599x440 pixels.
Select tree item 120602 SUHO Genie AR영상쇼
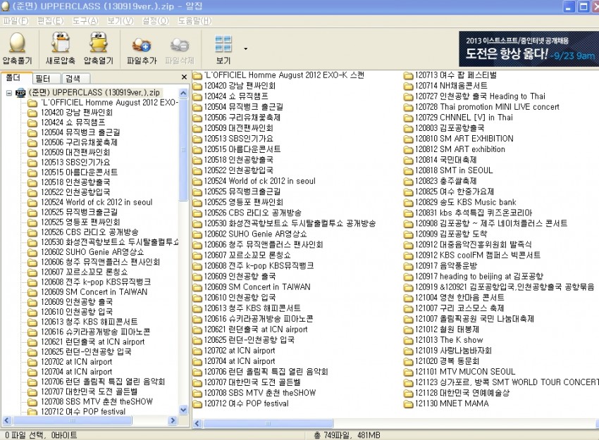click(92, 252)
